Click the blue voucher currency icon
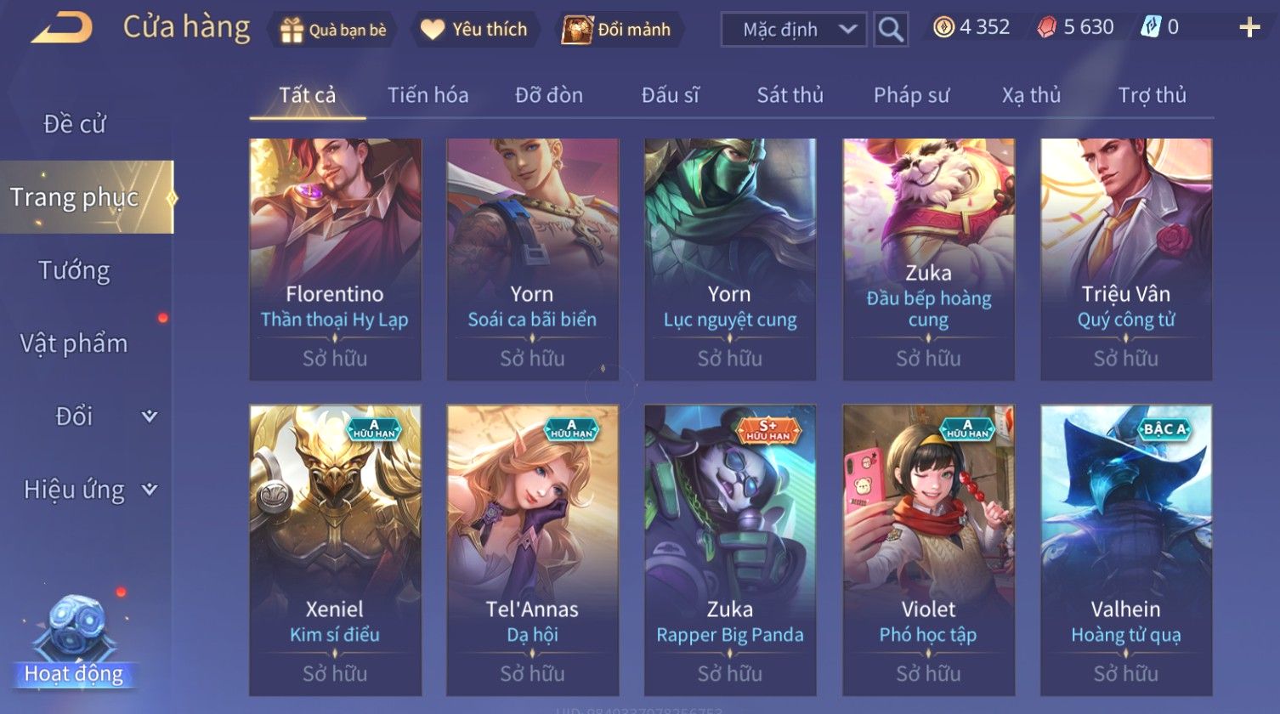 coord(1150,27)
